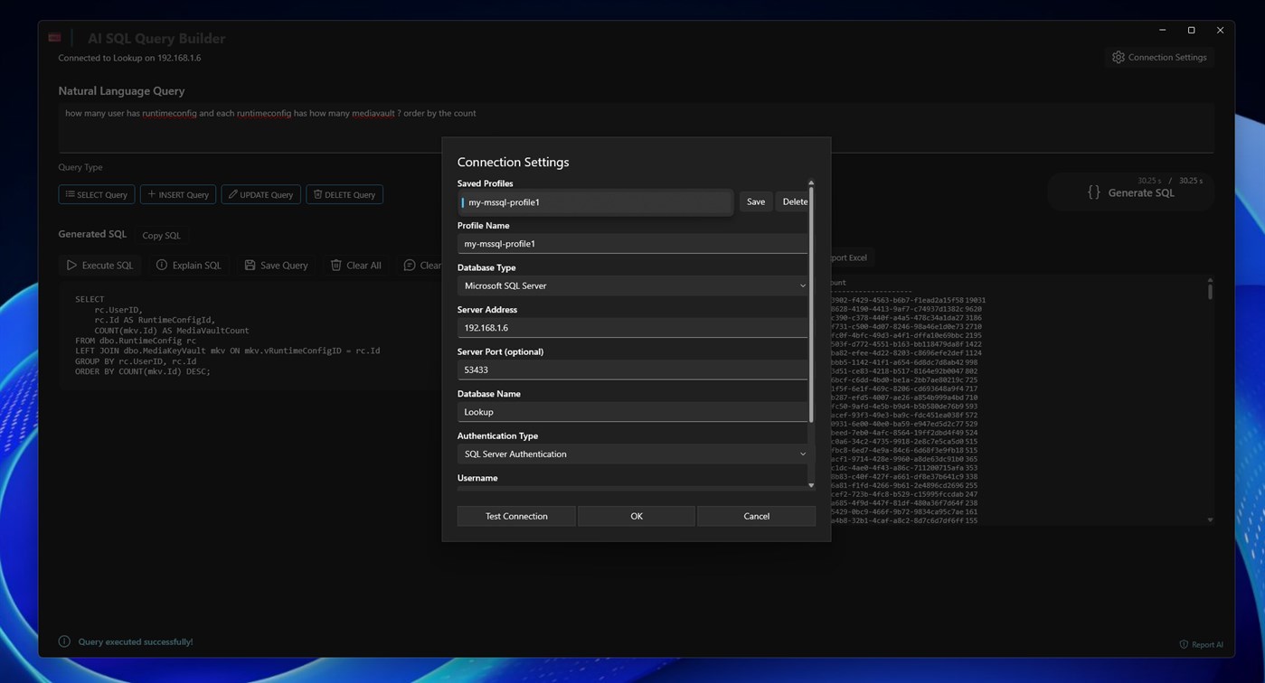
Task: Choose the INSERT Query type
Action: tap(178, 194)
